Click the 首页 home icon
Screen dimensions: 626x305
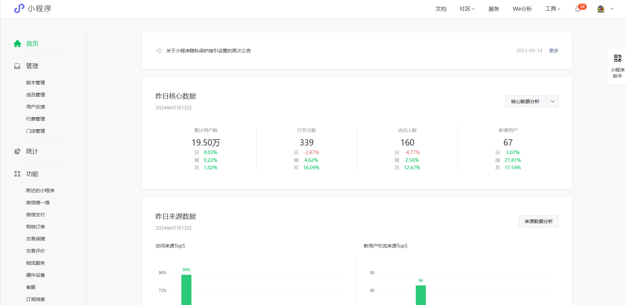click(x=17, y=43)
